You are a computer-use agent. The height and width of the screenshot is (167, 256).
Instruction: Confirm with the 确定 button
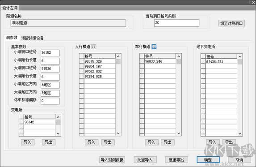(208, 160)
